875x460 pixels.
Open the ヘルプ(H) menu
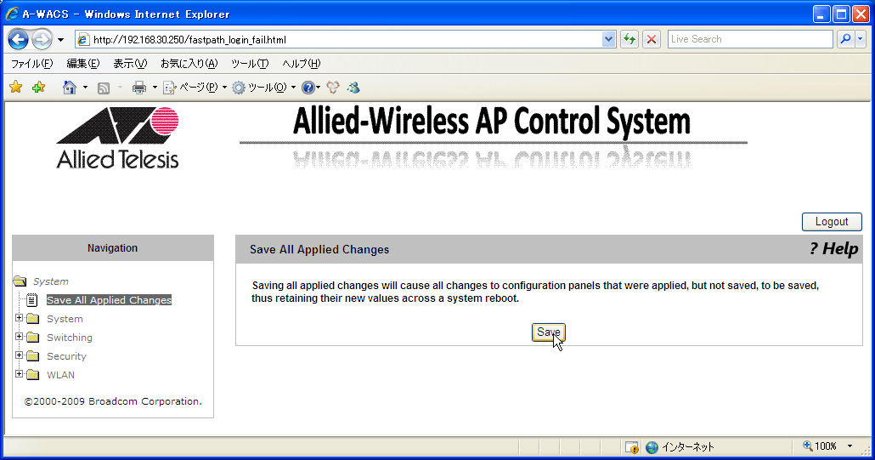click(x=302, y=64)
